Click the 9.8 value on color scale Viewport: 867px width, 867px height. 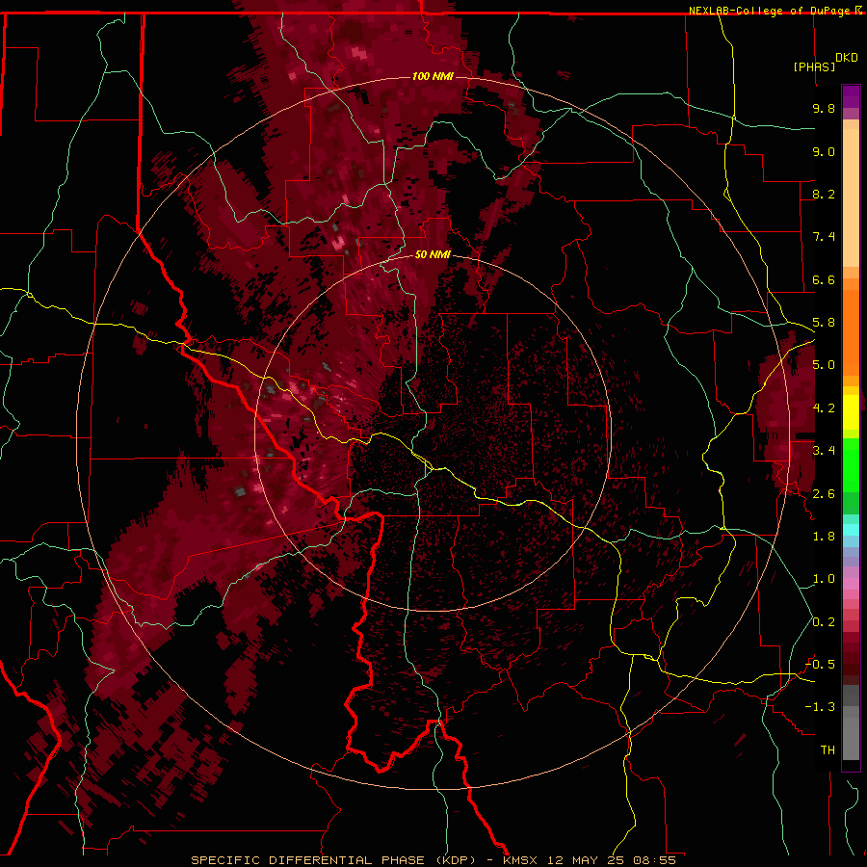pyautogui.click(x=824, y=108)
